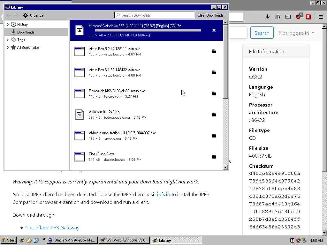The width and height of the screenshot is (327, 245).
Task: Select the Windows 95B 7z download entry name
Action: [x=135, y=26]
